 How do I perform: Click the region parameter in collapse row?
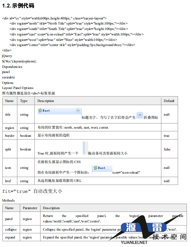coord(27,230)
